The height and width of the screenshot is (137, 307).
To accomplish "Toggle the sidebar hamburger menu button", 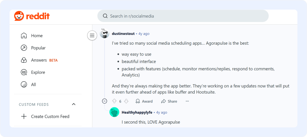I will [92, 35].
